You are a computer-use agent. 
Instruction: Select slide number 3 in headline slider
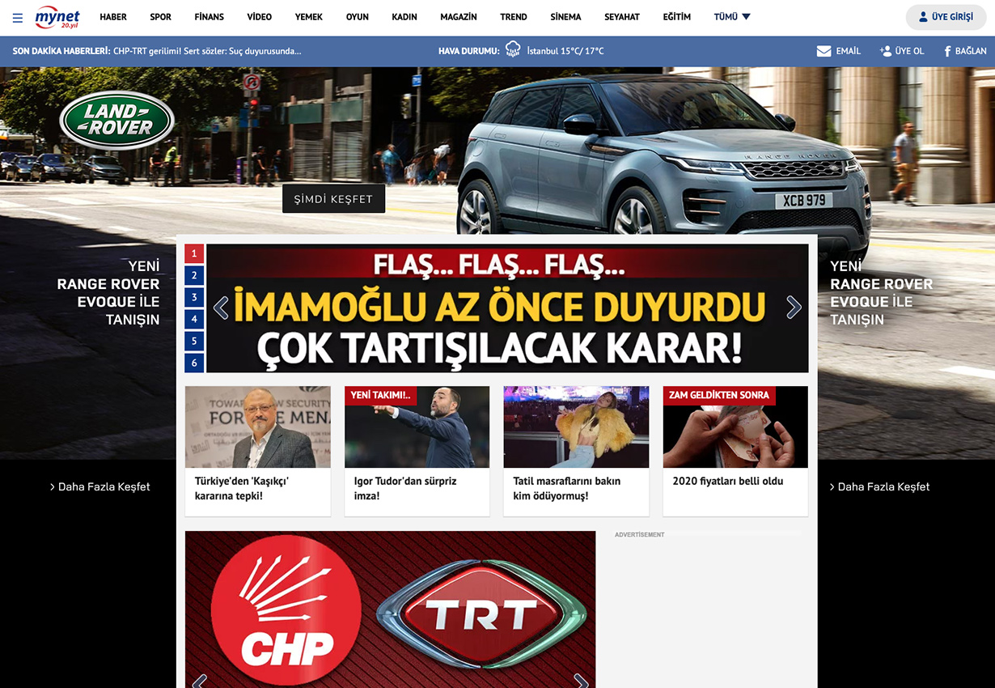194,297
